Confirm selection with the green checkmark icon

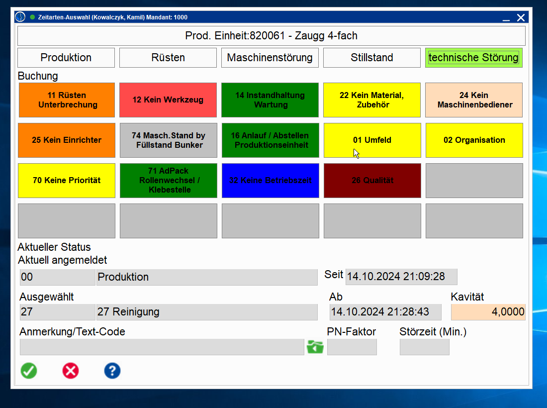tap(29, 371)
